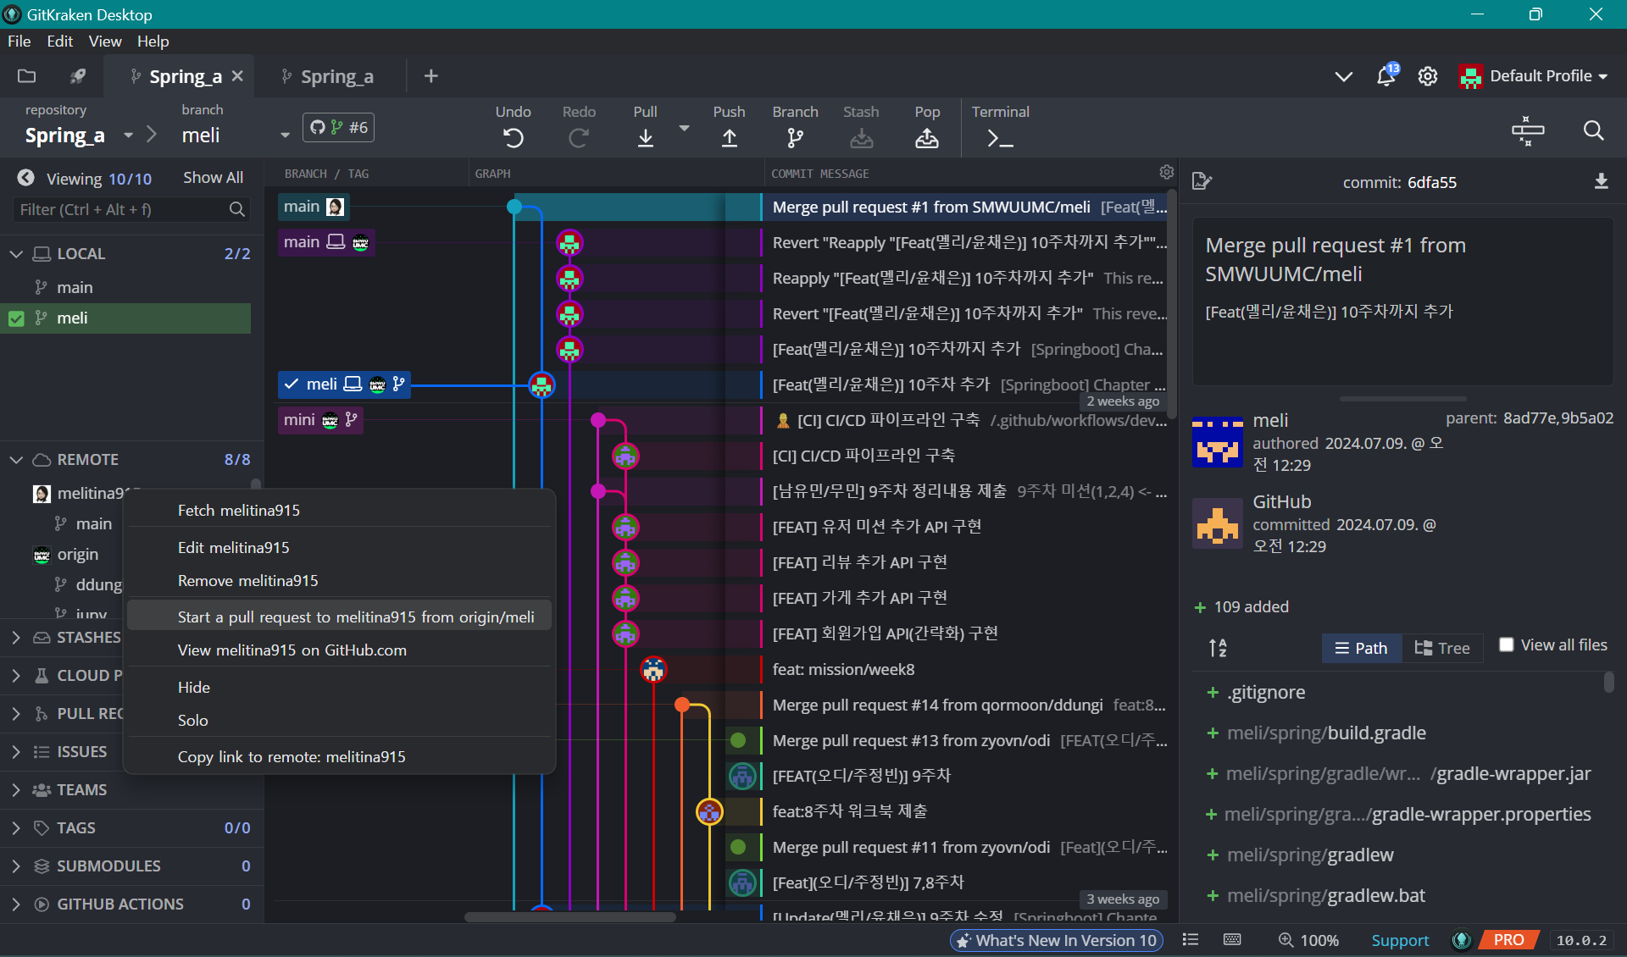Click the Show All link
1627x957 pixels.
tap(213, 177)
